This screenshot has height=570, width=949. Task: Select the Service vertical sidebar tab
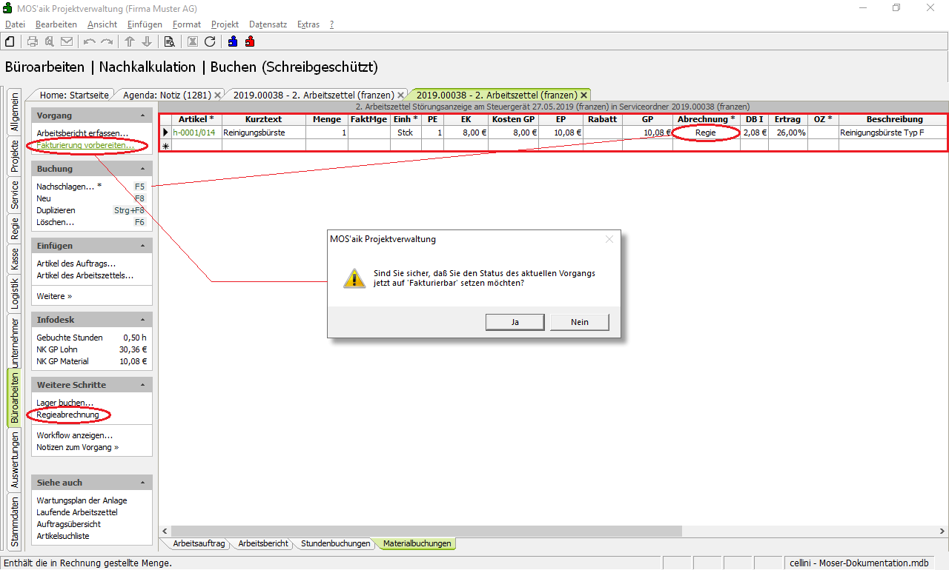click(14, 195)
